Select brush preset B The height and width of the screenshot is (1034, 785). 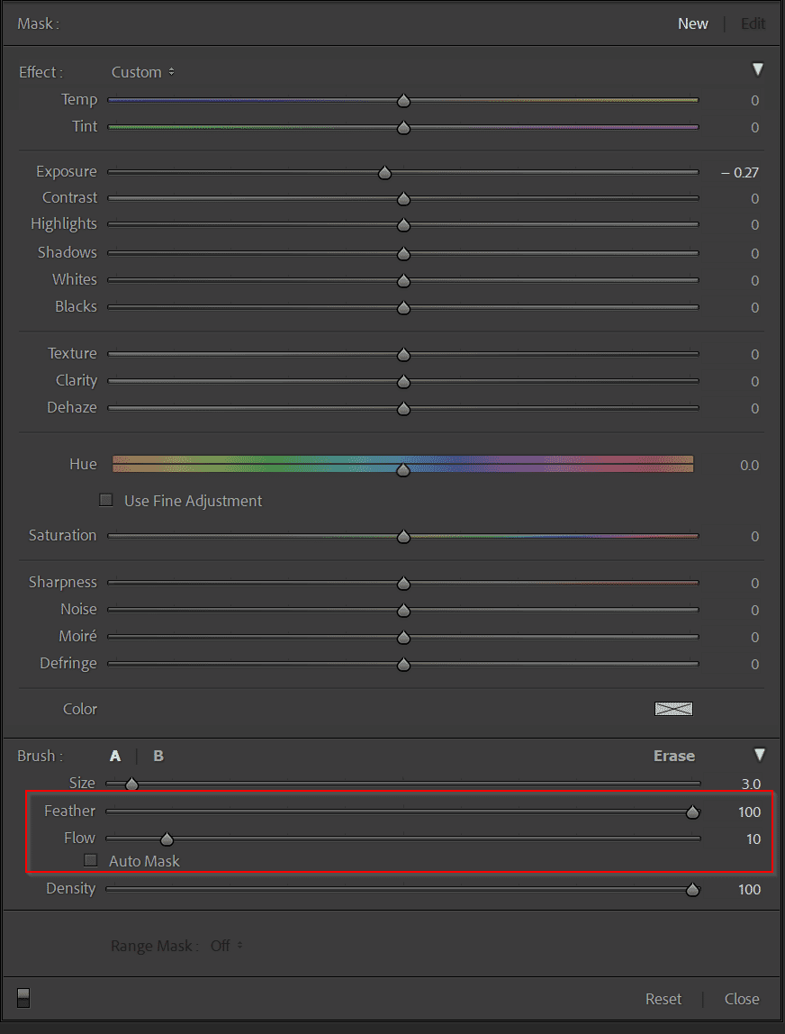click(x=158, y=756)
